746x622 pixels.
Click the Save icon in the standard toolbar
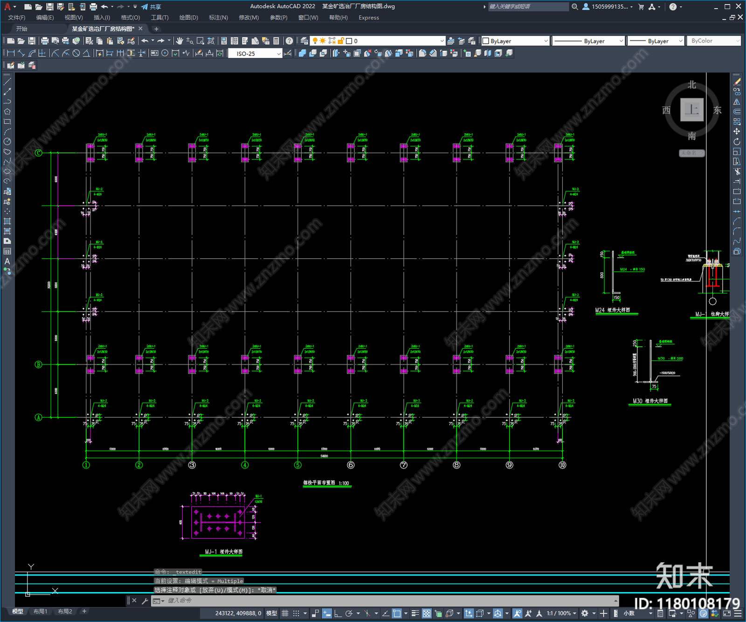[32, 41]
